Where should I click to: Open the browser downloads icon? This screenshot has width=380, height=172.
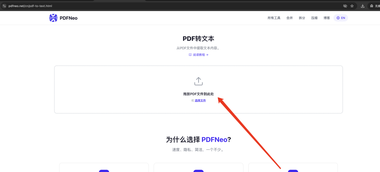click(x=363, y=6)
